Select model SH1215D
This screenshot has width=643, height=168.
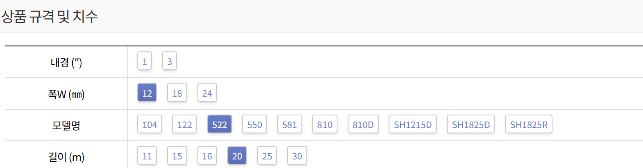click(x=413, y=124)
